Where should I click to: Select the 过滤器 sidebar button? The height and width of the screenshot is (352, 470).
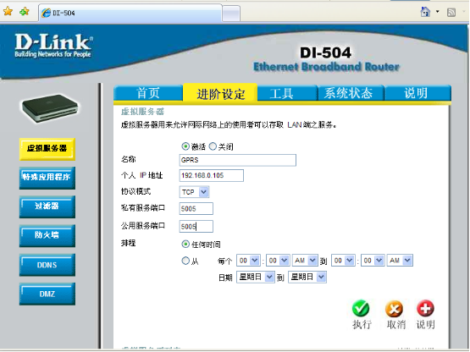tap(47, 206)
